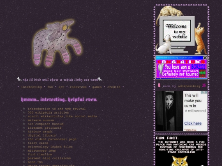
Task: Visit the 'malware museum' link
Action: tap(41, 120)
